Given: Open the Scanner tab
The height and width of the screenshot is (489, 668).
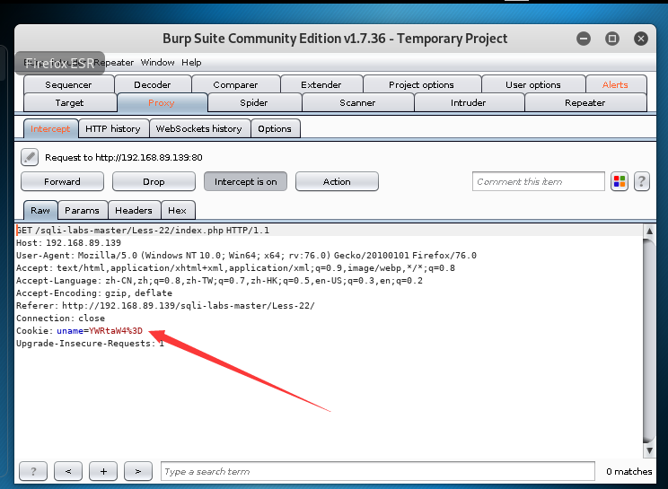Looking at the screenshot, I should [x=357, y=102].
